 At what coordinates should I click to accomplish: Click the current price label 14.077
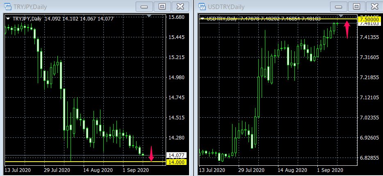click(176, 155)
